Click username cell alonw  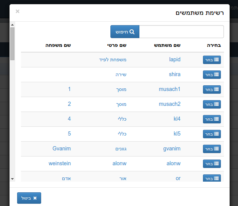pos(174,163)
